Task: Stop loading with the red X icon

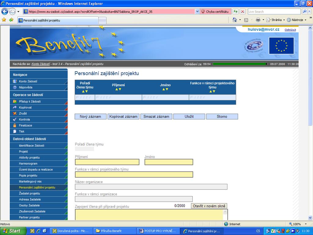Action: (242, 12)
